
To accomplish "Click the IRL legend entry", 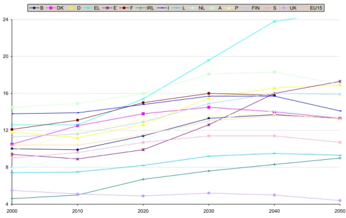I will [145, 8].
